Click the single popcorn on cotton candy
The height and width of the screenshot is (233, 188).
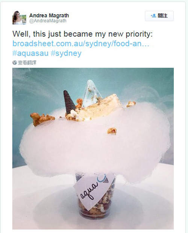point(112,131)
